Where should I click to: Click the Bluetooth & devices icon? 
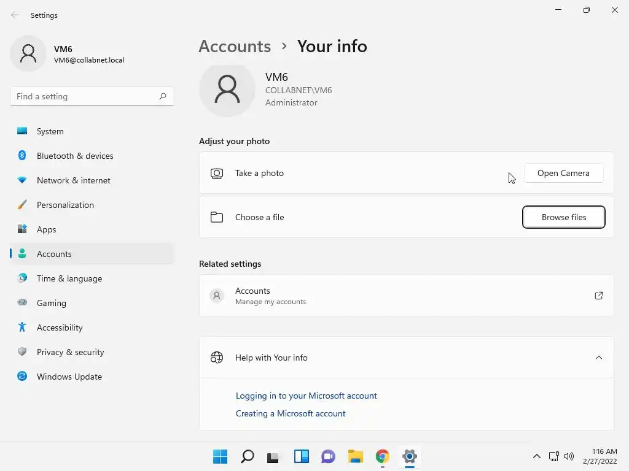click(x=22, y=156)
